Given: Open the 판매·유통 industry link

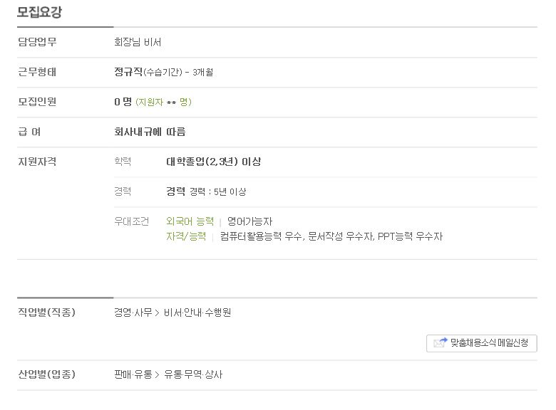Looking at the screenshot, I should (133, 374).
